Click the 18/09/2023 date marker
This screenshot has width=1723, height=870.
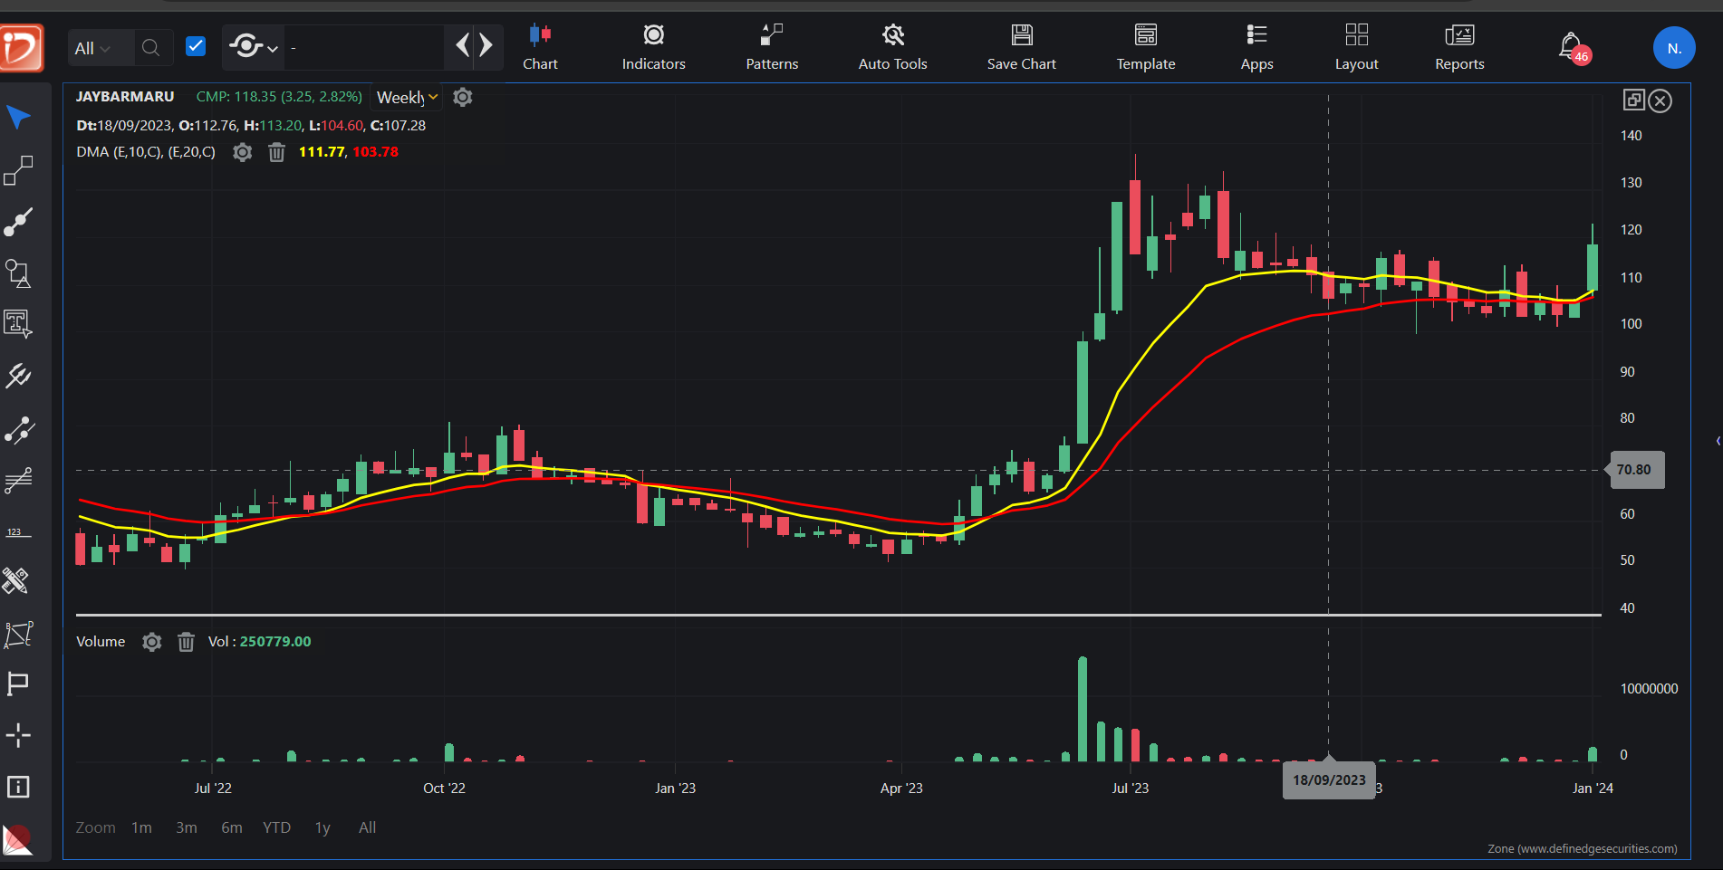tap(1329, 780)
